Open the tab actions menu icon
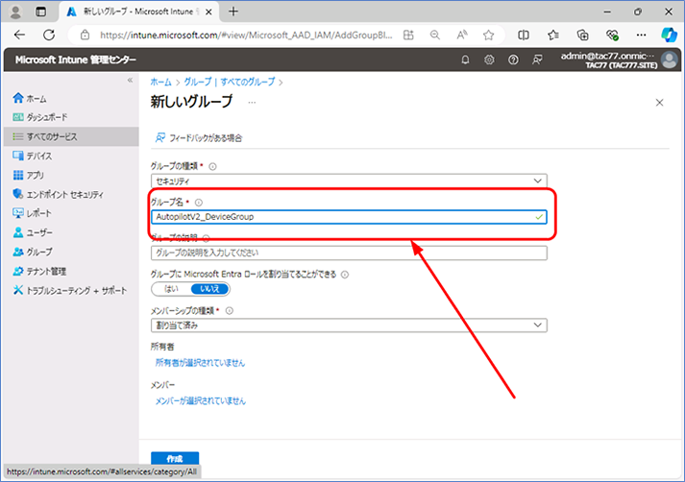685x482 pixels. tap(40, 12)
